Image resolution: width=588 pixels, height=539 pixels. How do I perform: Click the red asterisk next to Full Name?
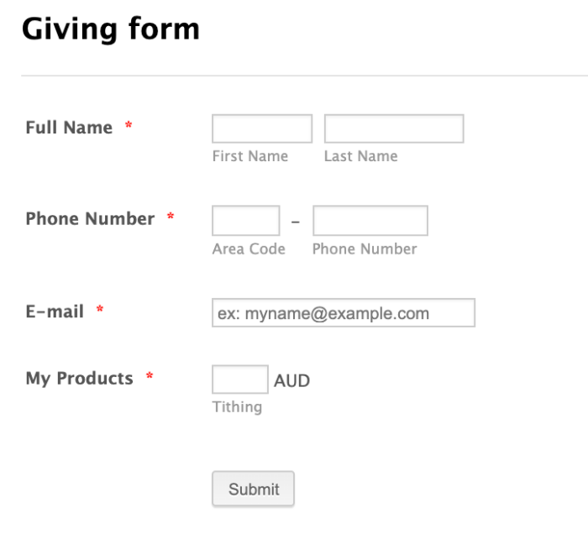129,127
